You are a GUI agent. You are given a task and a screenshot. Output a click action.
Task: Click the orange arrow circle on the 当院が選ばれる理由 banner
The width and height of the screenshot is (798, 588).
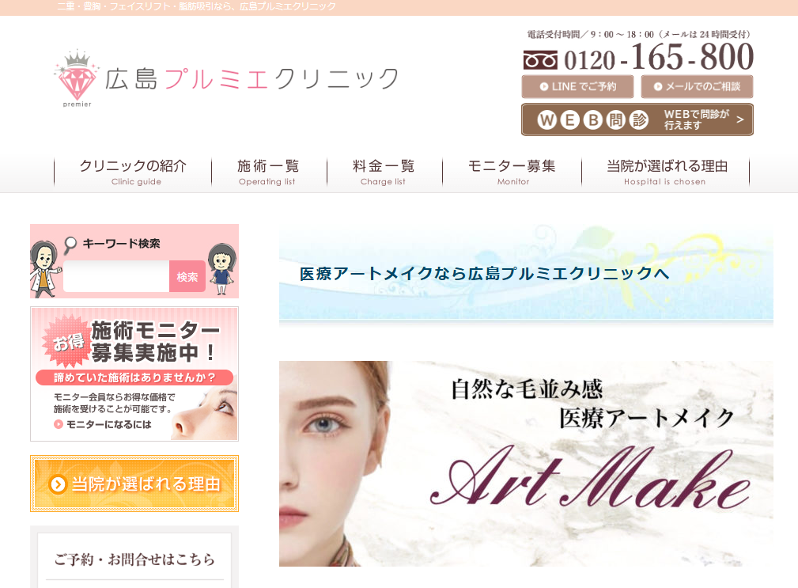tap(58, 484)
